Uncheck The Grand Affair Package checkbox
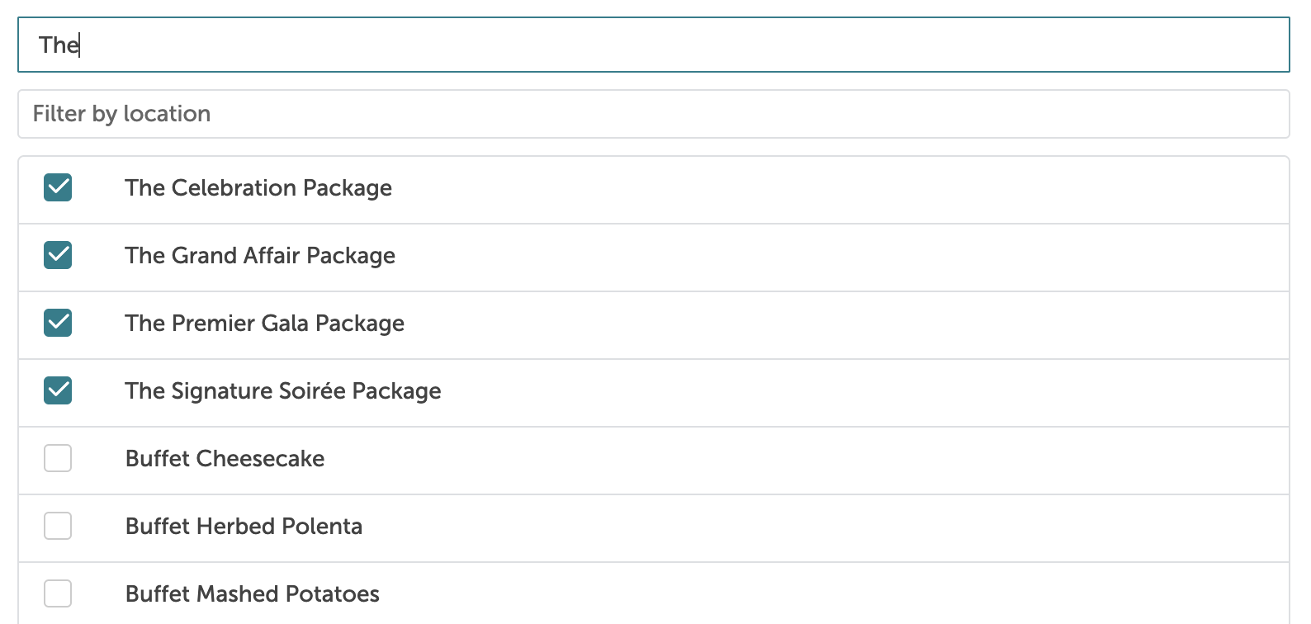This screenshot has height=624, width=1311. tap(58, 255)
